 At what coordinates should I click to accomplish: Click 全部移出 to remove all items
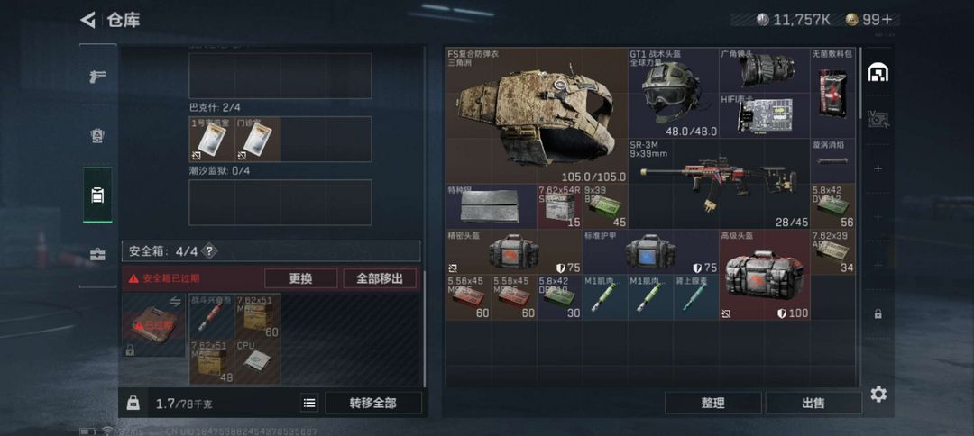(x=380, y=278)
